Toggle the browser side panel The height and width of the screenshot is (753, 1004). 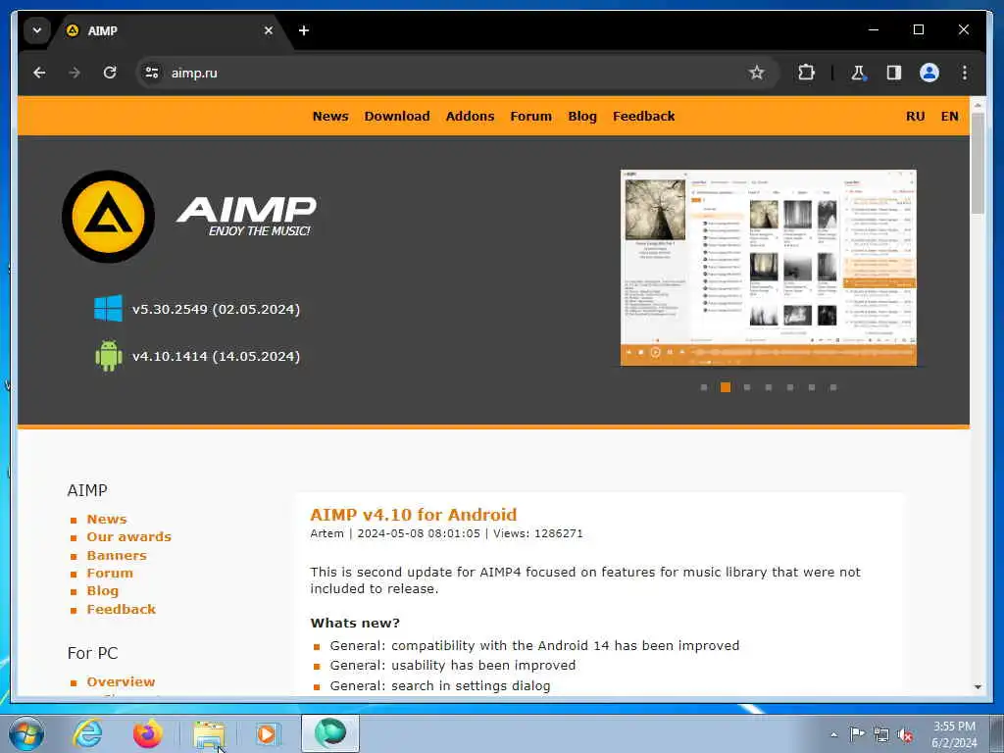click(894, 73)
